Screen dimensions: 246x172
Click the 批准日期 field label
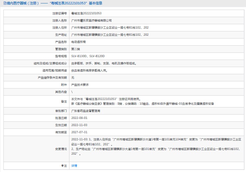pos(61,118)
